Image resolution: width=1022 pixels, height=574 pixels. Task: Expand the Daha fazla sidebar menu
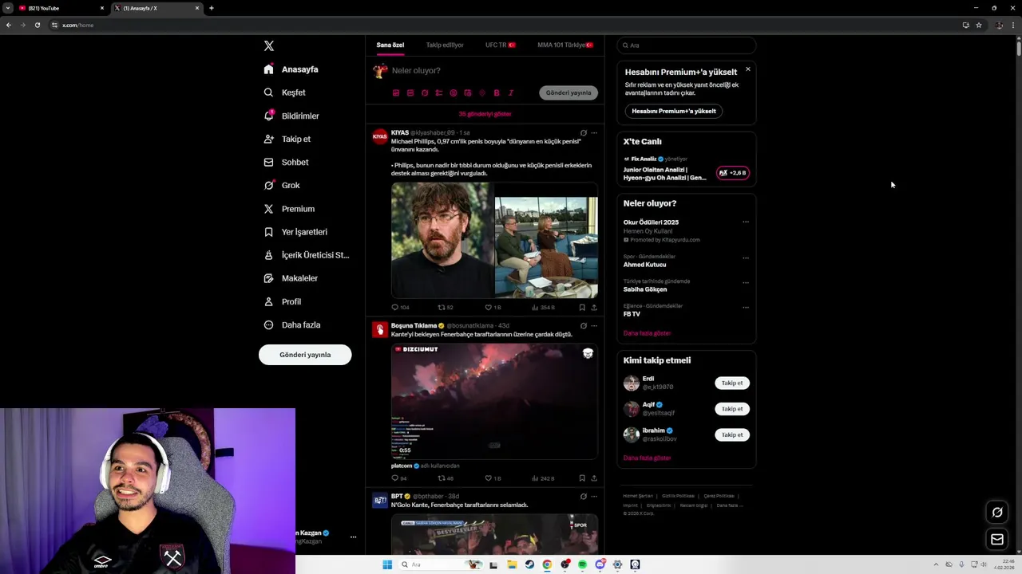(292, 324)
